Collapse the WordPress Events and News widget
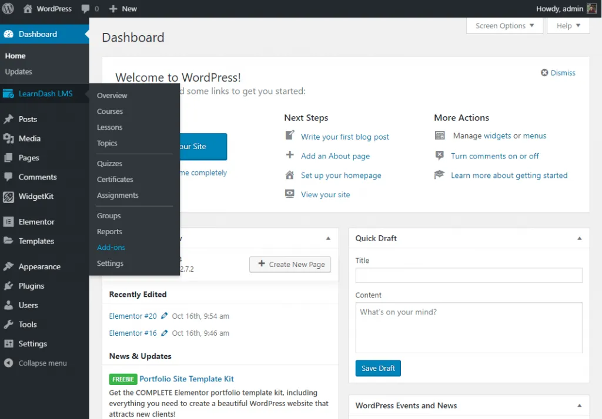This screenshot has height=419, width=602. coord(579,406)
